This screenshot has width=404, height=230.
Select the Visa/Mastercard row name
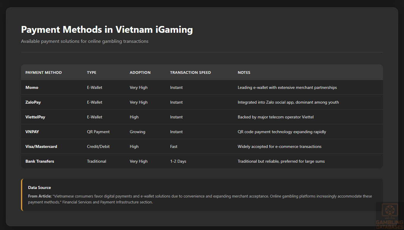click(x=41, y=147)
